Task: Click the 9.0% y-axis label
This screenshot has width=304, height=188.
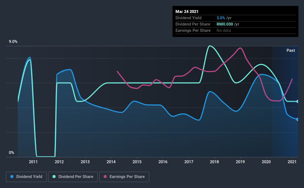Action: [x=13, y=42]
